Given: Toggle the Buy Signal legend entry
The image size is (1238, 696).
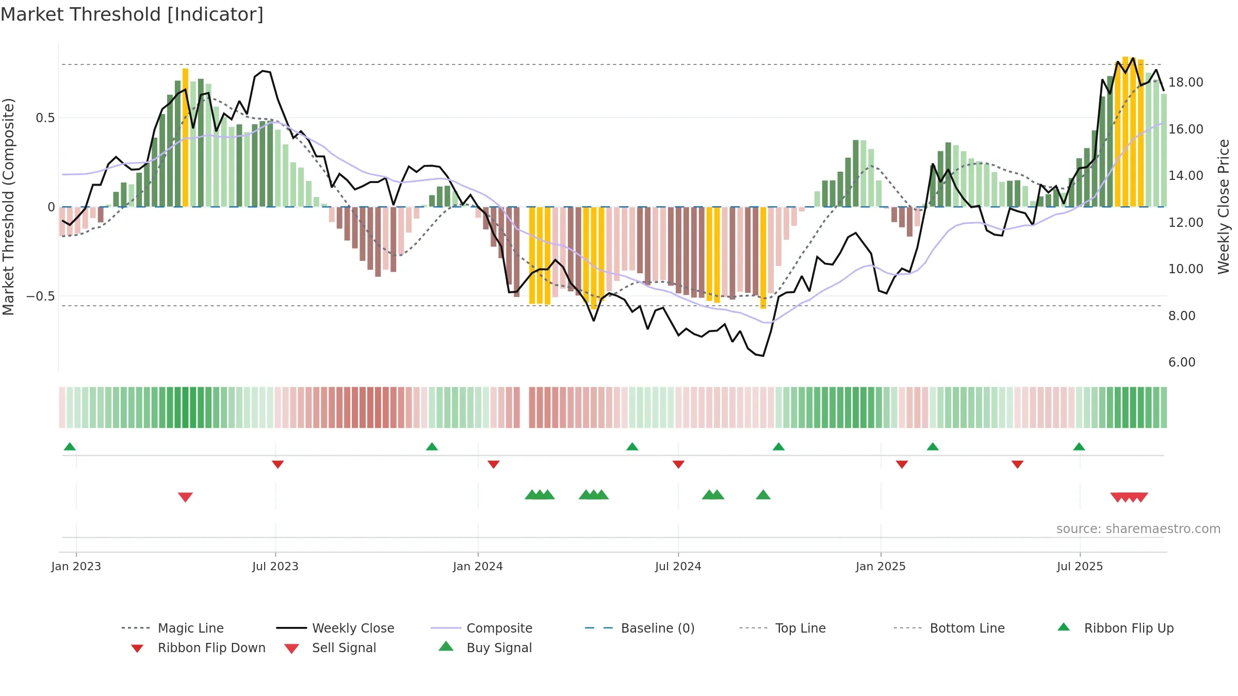Looking at the screenshot, I should pos(485,648).
